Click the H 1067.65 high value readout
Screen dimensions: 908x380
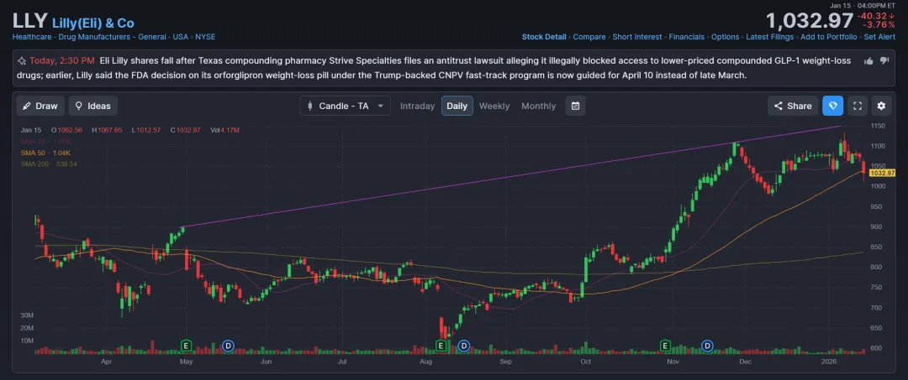pos(107,130)
